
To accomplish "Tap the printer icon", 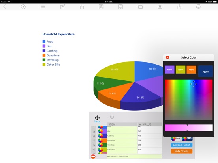I will [x=199, y=7].
